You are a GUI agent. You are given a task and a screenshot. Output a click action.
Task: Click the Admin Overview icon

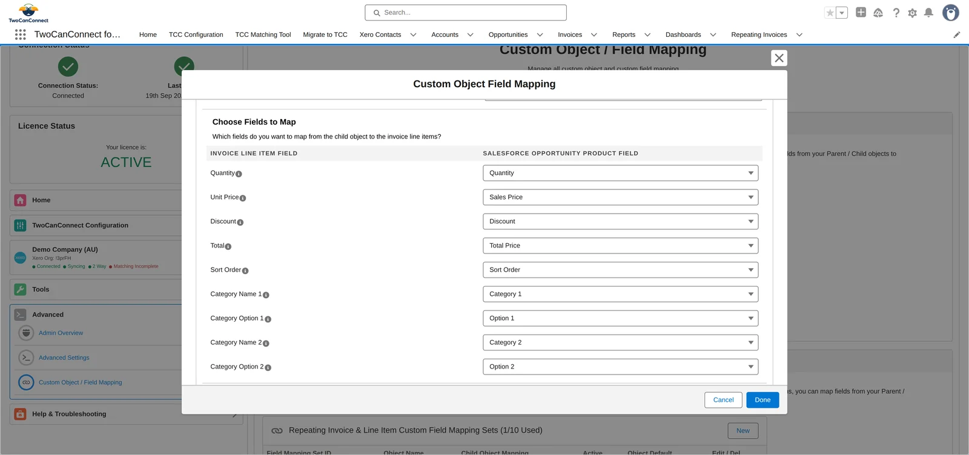tap(26, 333)
